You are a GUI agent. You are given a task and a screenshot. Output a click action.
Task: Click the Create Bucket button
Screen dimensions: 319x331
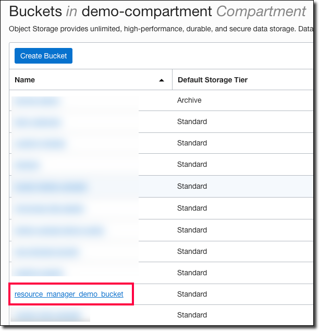(x=44, y=56)
